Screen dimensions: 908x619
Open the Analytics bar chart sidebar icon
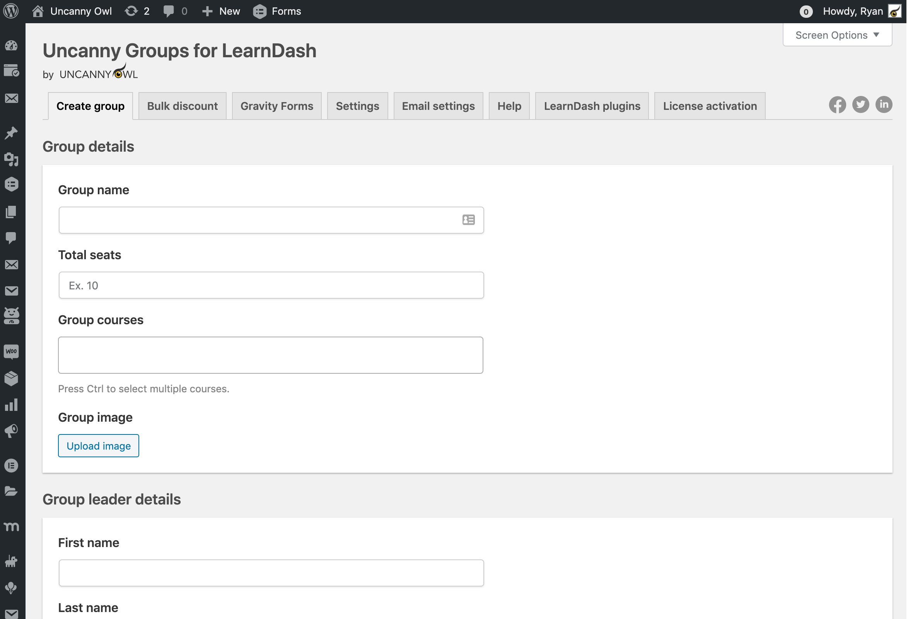coord(11,405)
